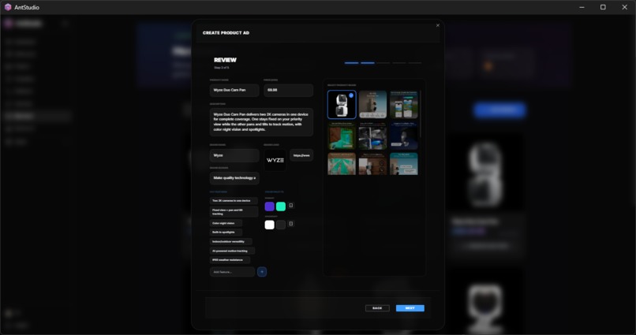Click the blue plus add-feature button
This screenshot has height=335, width=636.
pos(262,272)
